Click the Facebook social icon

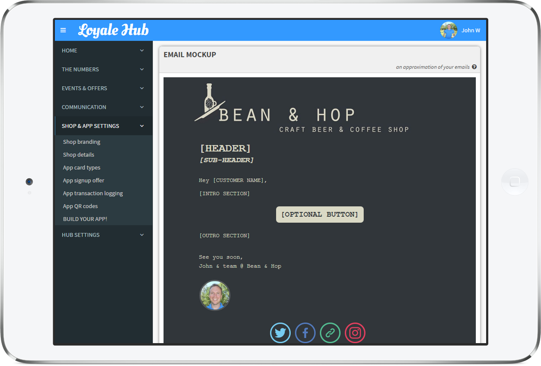(305, 333)
